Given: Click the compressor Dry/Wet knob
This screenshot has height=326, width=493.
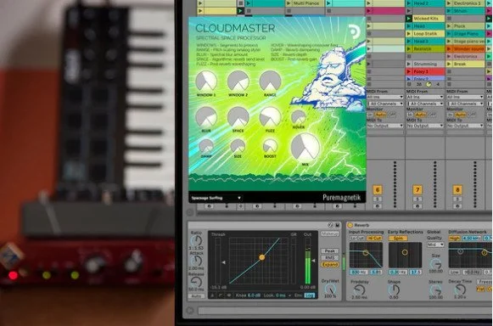Looking at the screenshot, I should 330,289.
